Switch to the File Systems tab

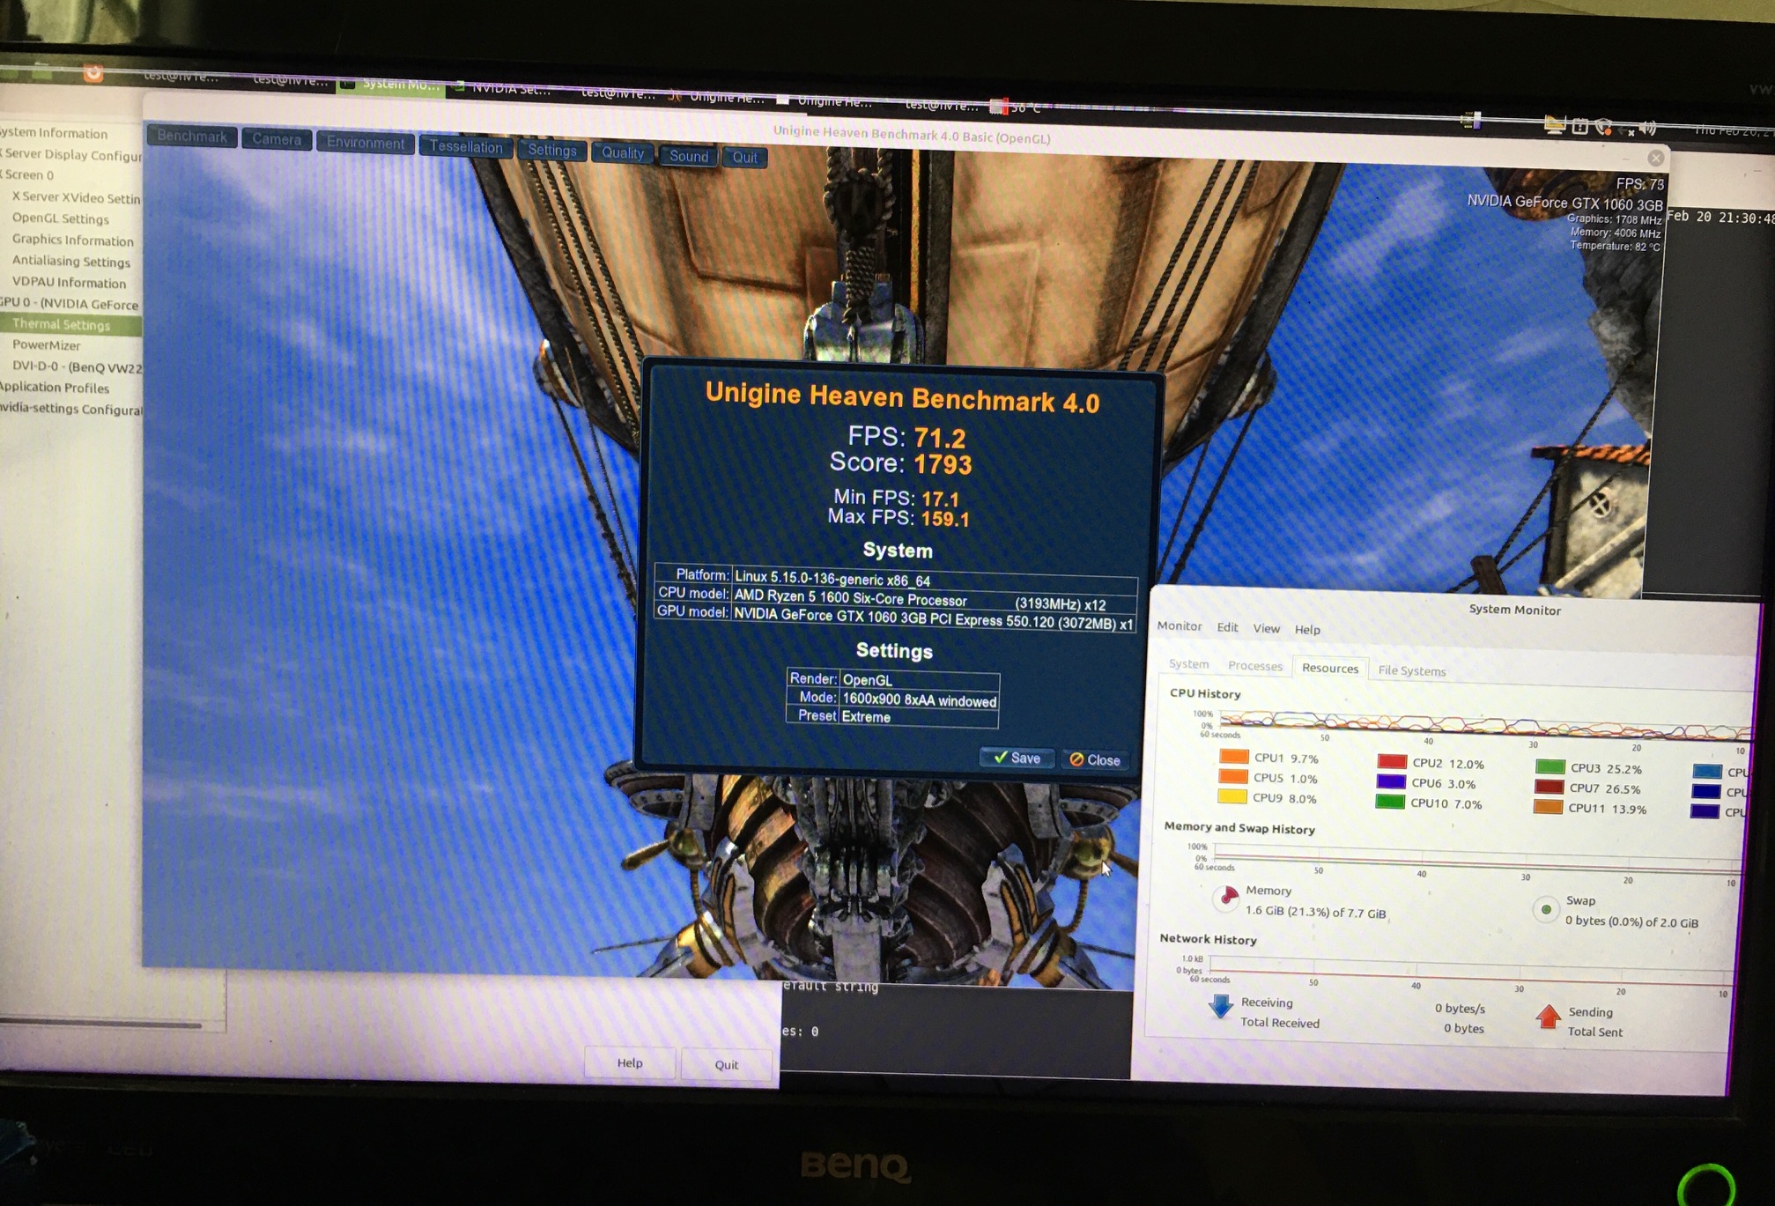pos(1412,670)
